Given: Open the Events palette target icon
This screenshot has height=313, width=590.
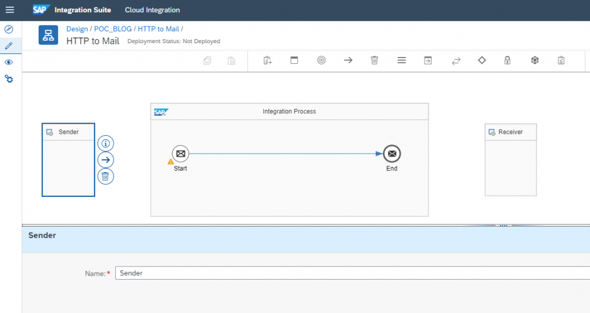Looking at the screenshot, I should 322,60.
